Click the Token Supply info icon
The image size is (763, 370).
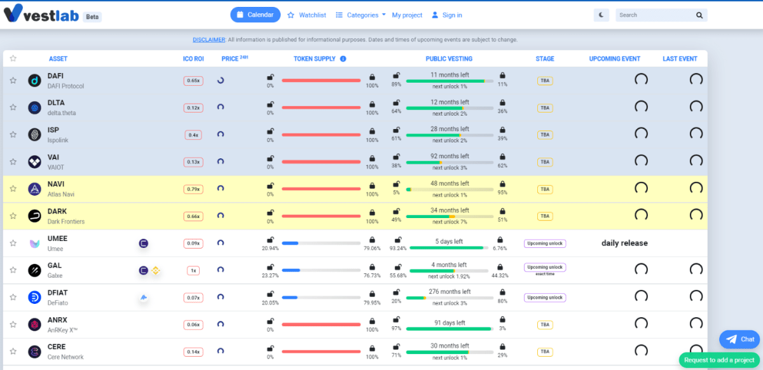343,58
